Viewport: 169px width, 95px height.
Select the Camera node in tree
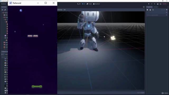tap(6, 47)
